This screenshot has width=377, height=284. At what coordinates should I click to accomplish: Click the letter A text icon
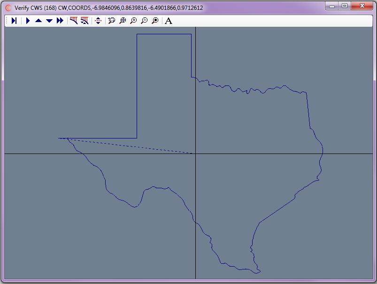tap(169, 21)
